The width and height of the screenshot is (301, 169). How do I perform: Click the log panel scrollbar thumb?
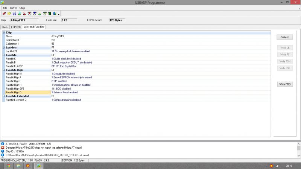299,148
